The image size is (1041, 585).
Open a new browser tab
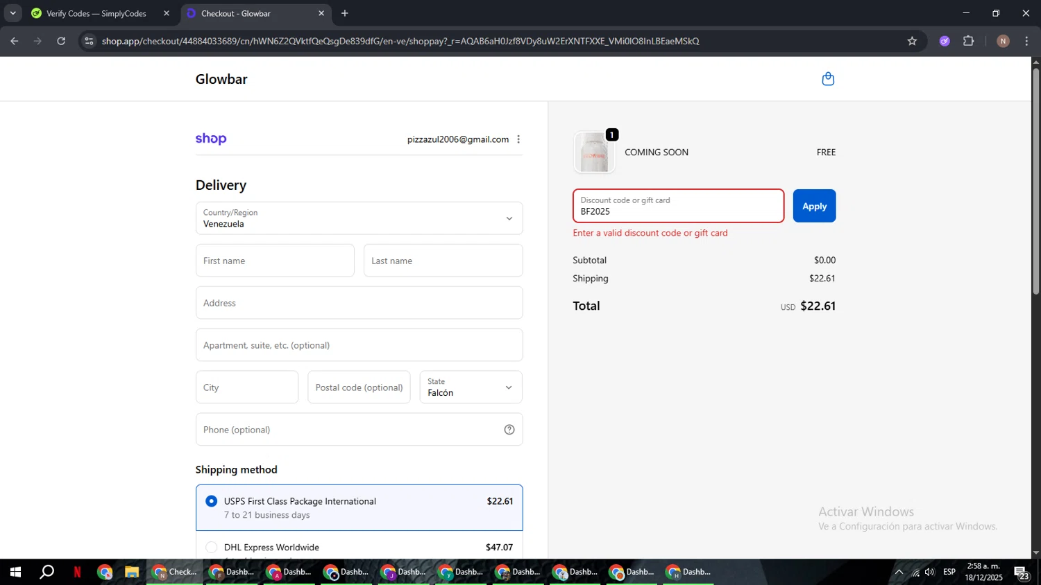click(345, 13)
